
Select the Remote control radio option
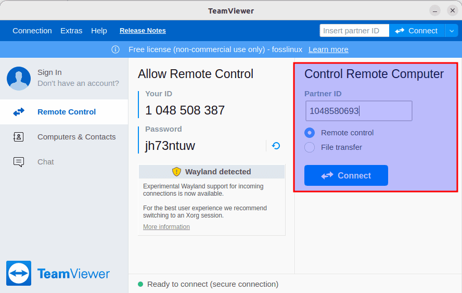310,133
